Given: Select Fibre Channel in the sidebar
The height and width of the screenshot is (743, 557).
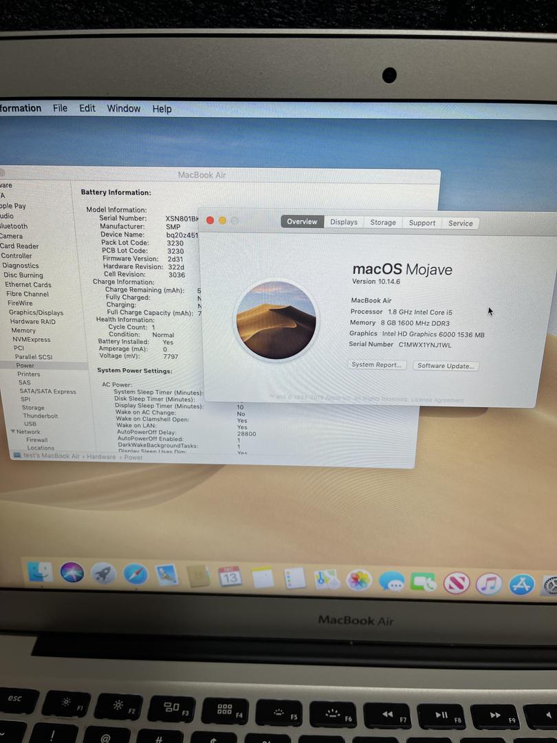Looking at the screenshot, I should 28,294.
